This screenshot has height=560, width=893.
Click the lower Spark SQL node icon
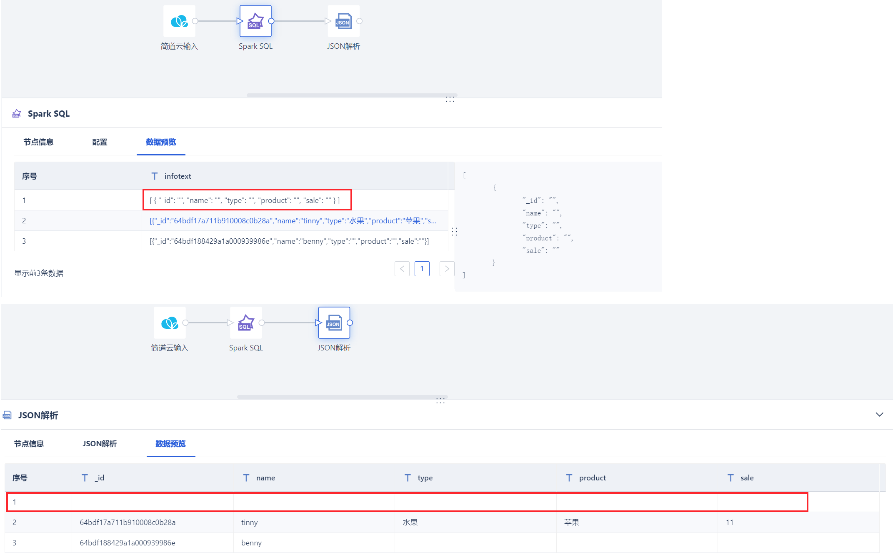click(246, 323)
